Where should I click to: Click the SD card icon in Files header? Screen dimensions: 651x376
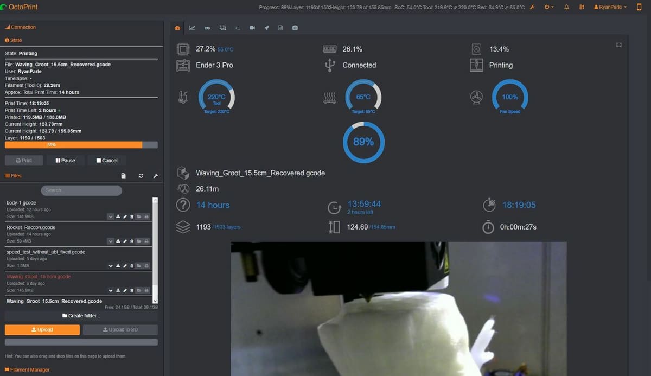[124, 176]
